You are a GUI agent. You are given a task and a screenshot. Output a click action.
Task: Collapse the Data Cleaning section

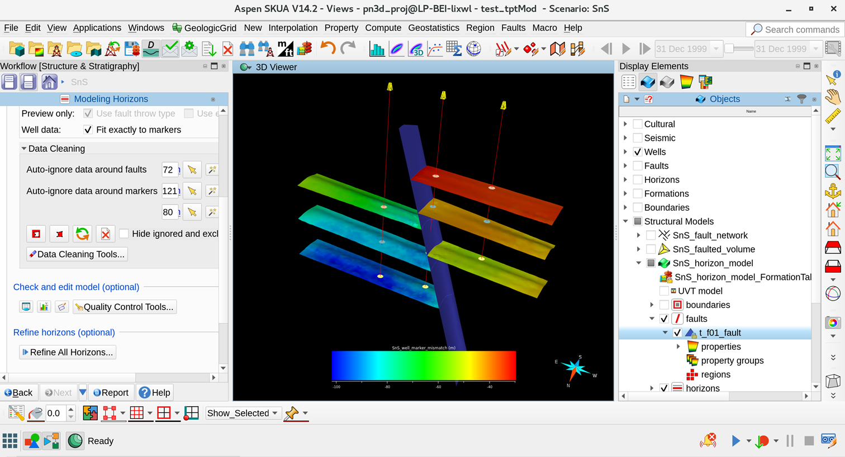[24, 149]
